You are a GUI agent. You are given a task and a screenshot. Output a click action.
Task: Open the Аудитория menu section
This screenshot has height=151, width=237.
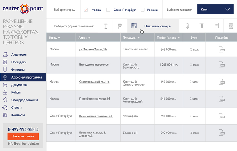(19, 55)
